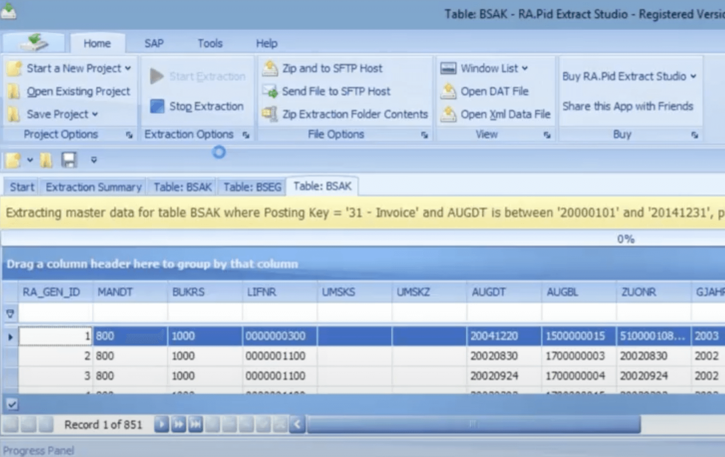725x457 pixels.
Task: Click the Window List icon
Action: click(448, 68)
